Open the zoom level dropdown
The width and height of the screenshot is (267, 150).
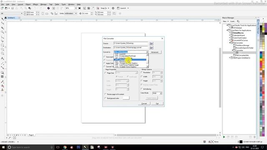coord(76,8)
